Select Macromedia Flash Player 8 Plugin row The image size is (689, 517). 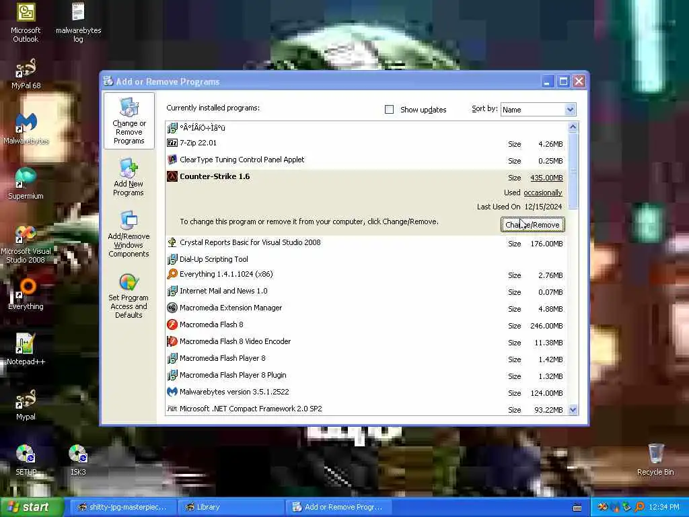[x=367, y=376]
